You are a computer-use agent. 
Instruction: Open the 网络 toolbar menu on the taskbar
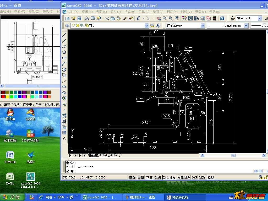51,197
